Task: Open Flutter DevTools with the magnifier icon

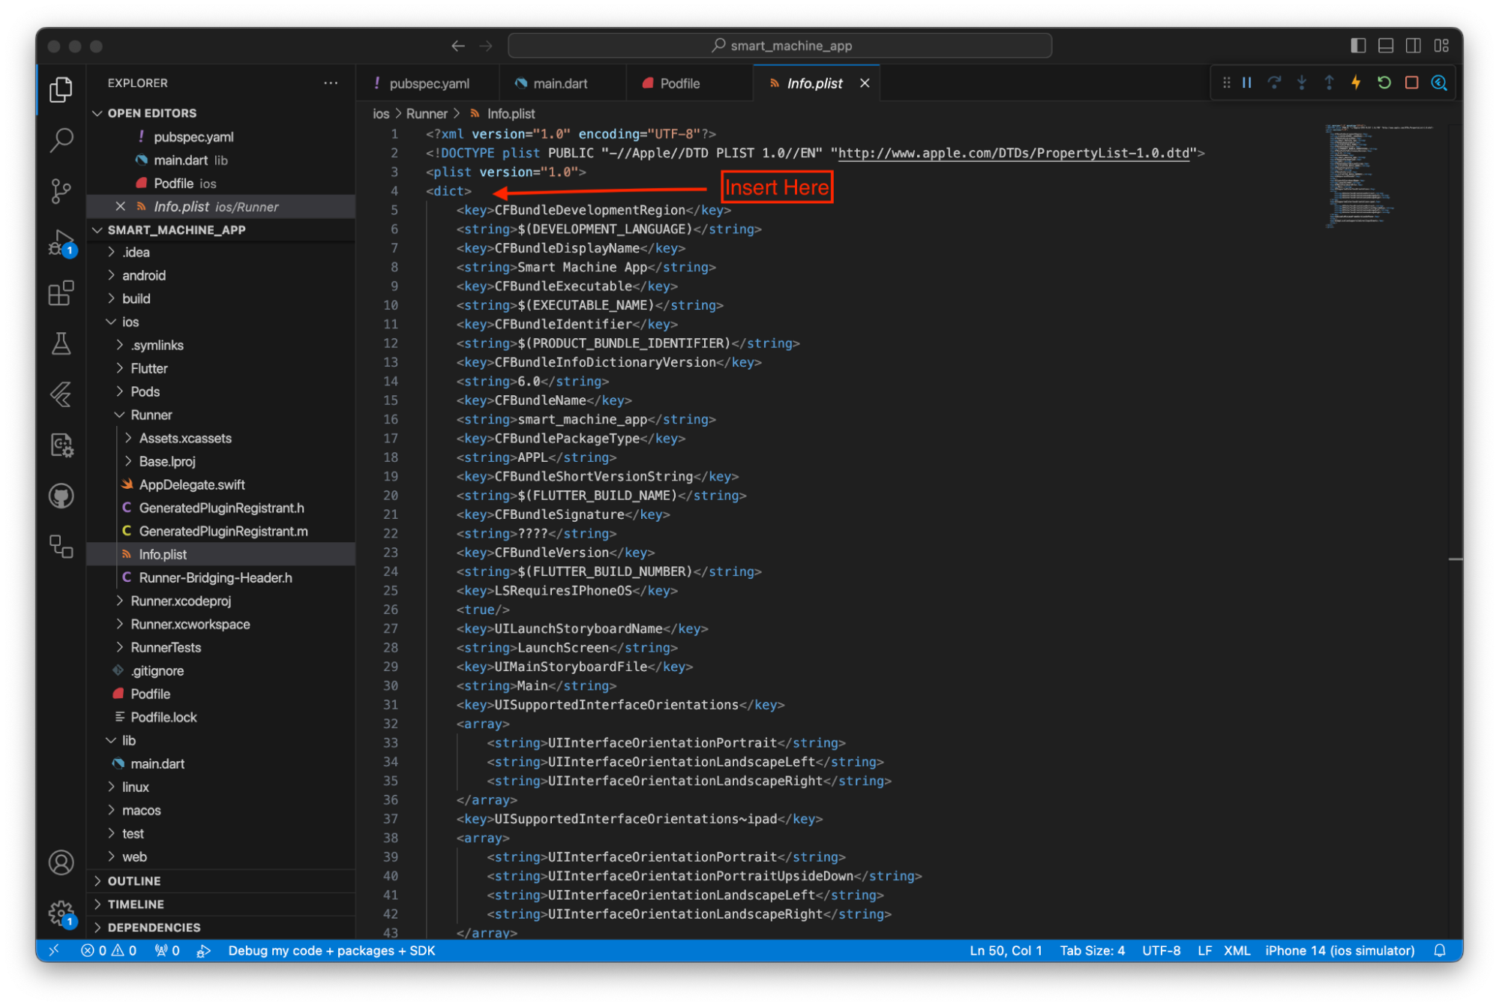Action: click(1439, 82)
